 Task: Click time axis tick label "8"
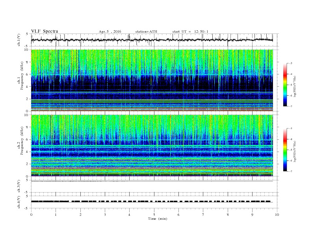tap(228, 215)
